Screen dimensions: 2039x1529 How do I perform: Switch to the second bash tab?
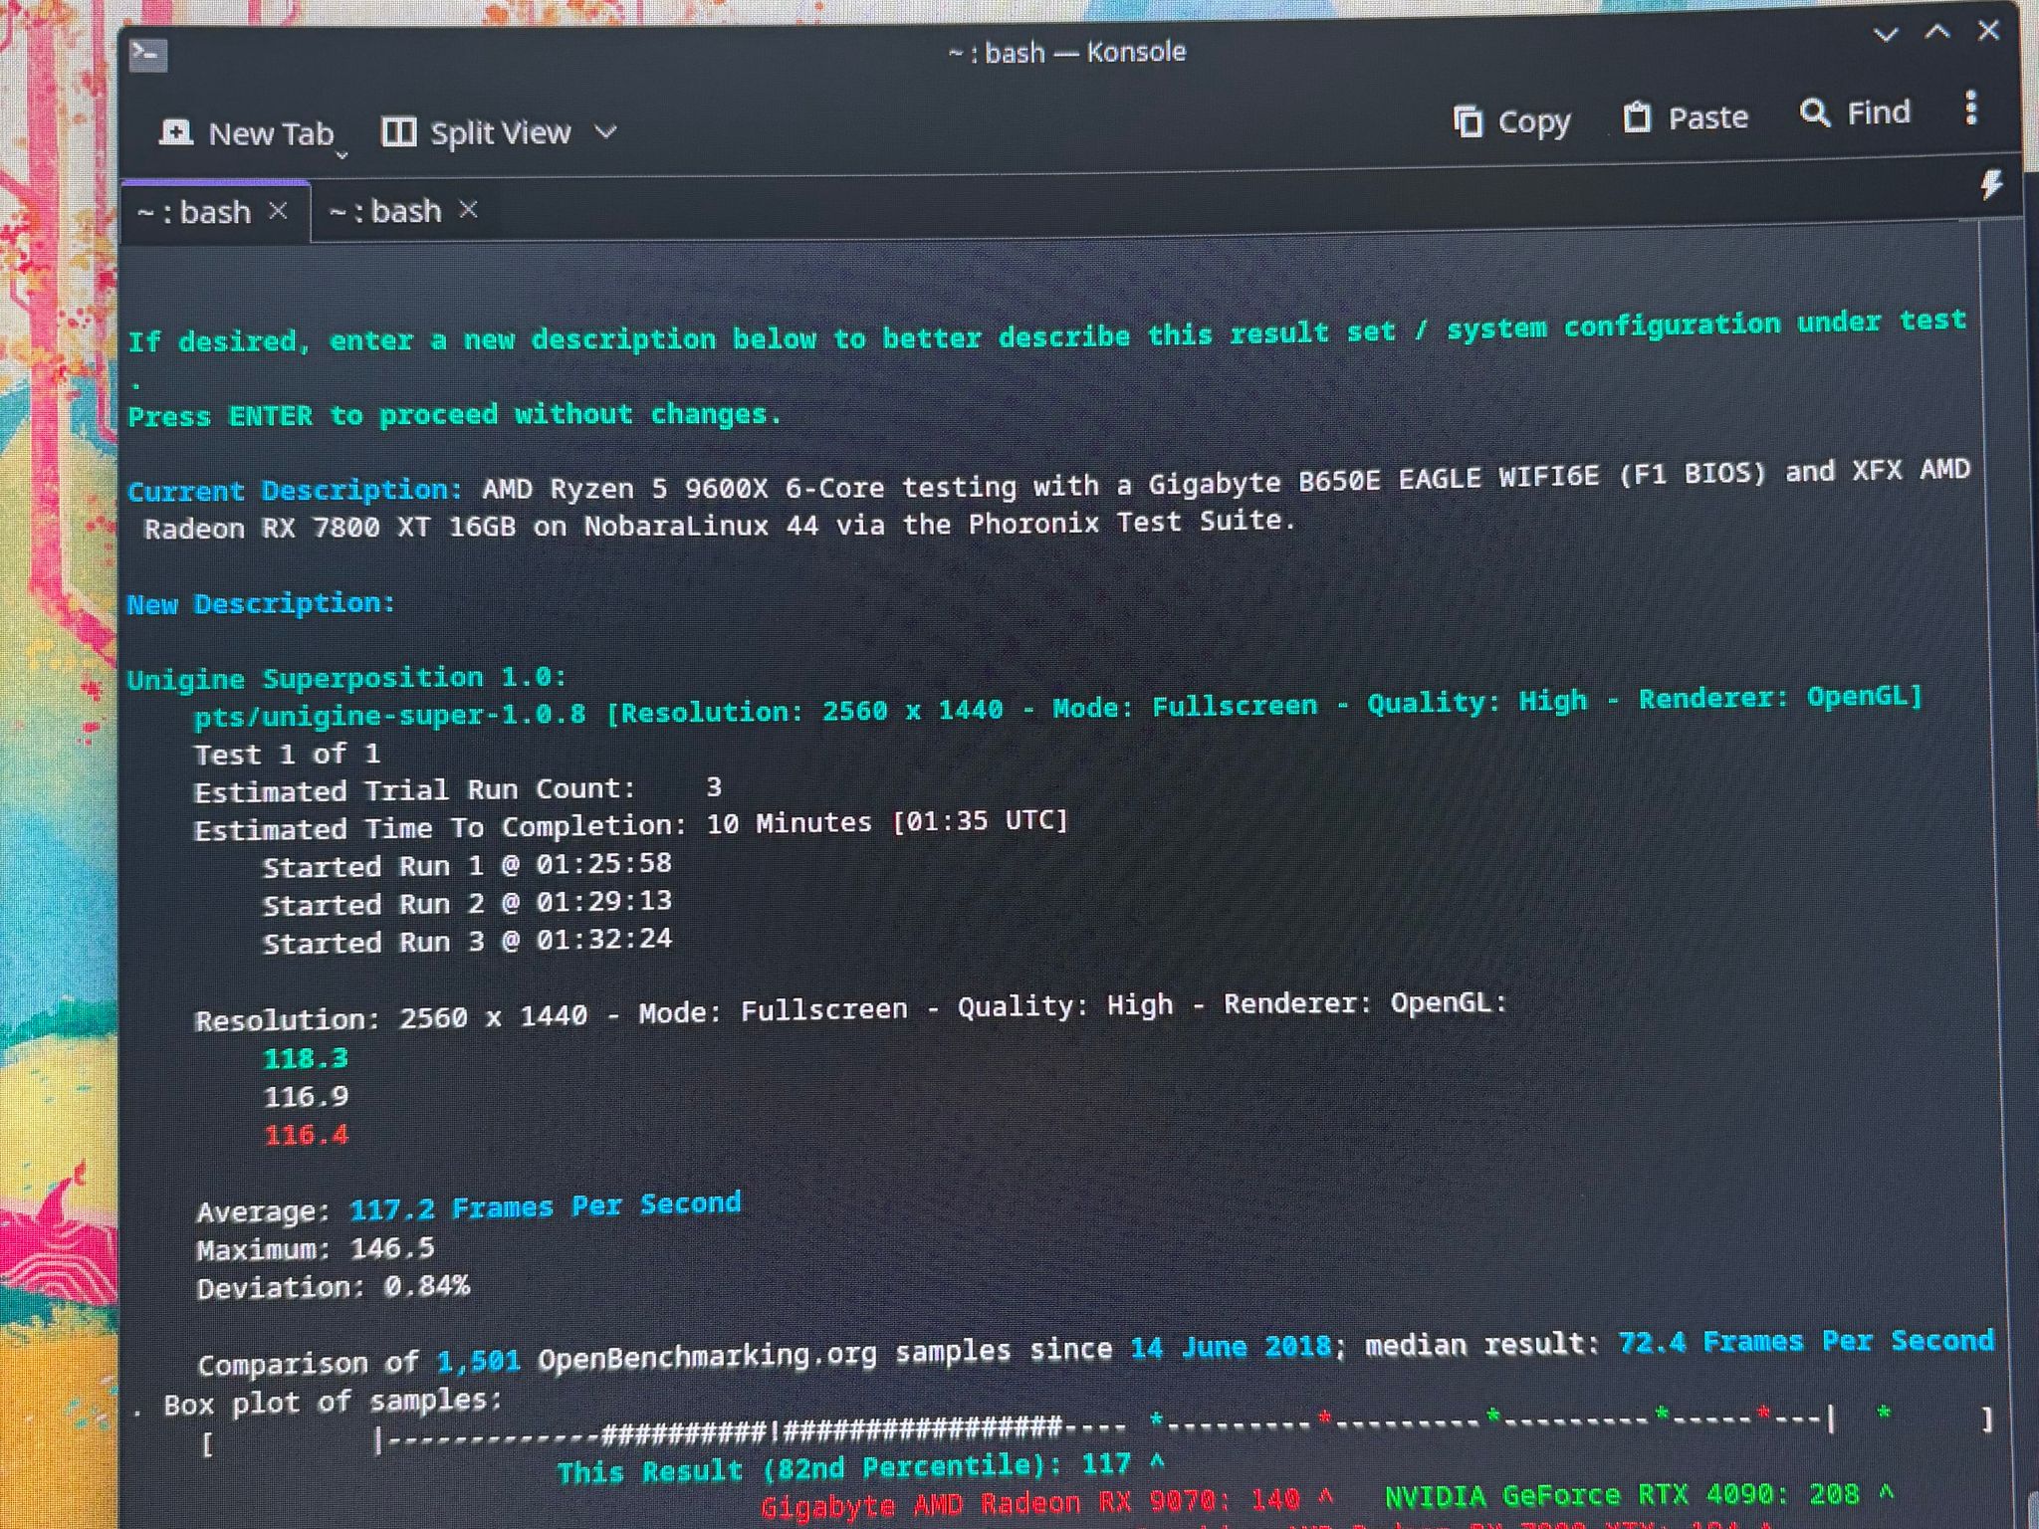384,211
